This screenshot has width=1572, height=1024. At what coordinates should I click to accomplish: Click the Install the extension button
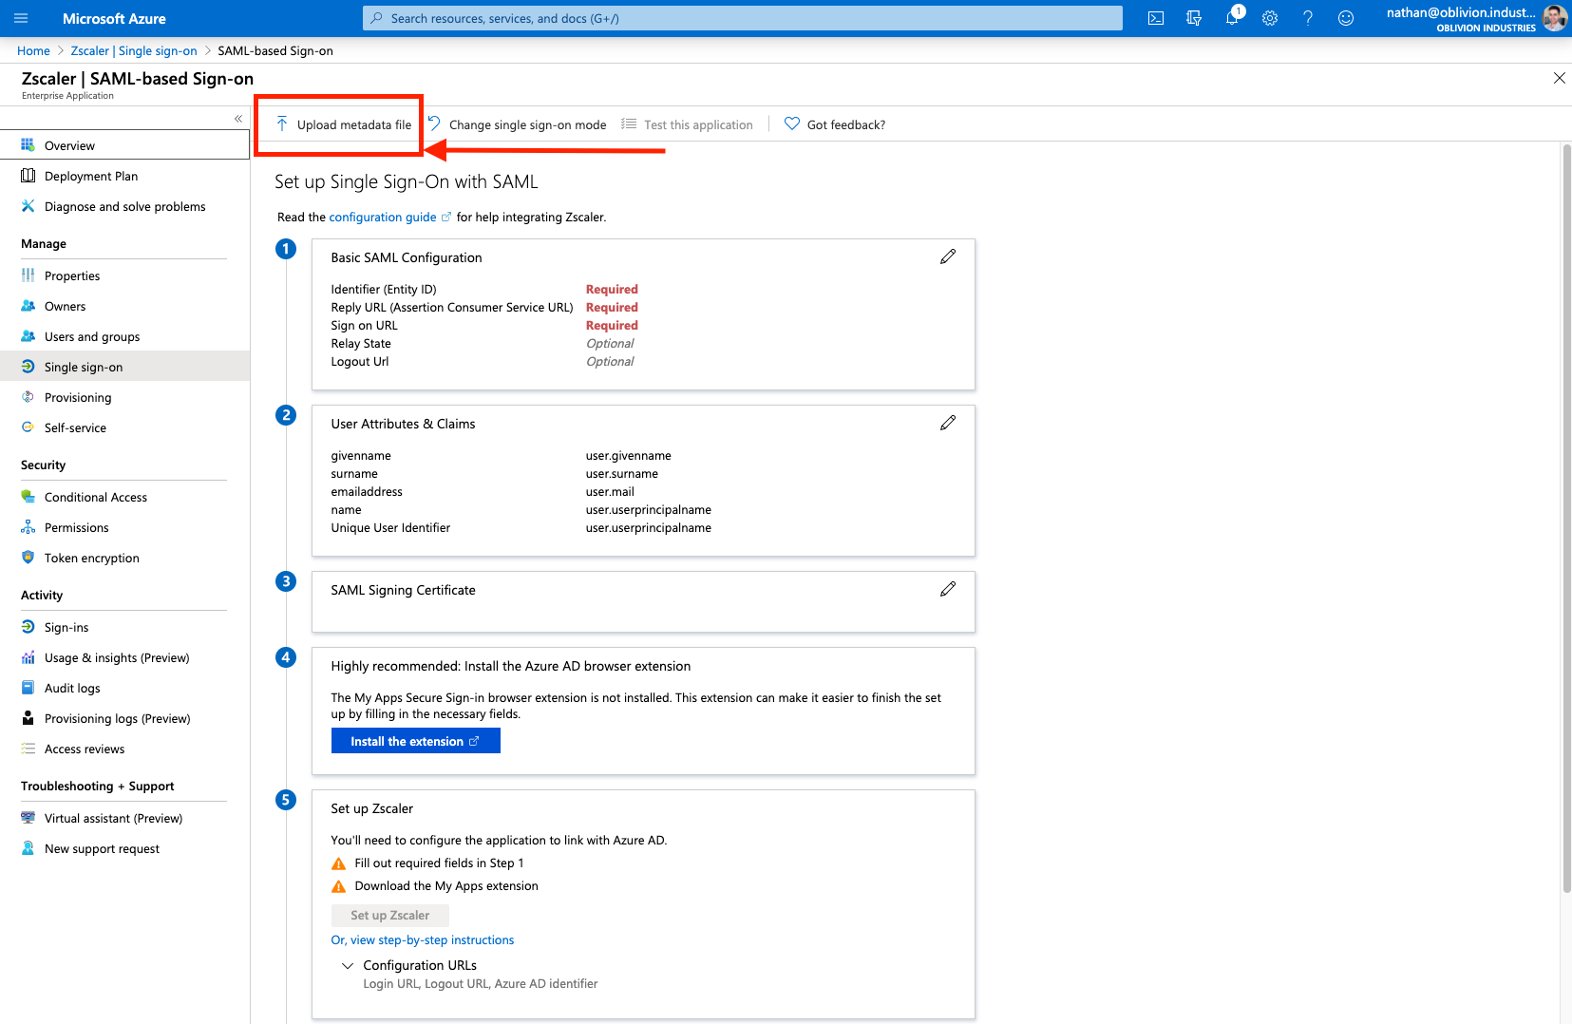point(415,741)
